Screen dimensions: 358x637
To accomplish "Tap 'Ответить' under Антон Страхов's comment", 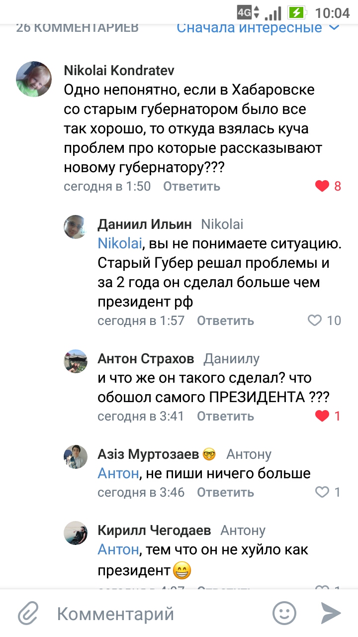I will [x=225, y=416].
